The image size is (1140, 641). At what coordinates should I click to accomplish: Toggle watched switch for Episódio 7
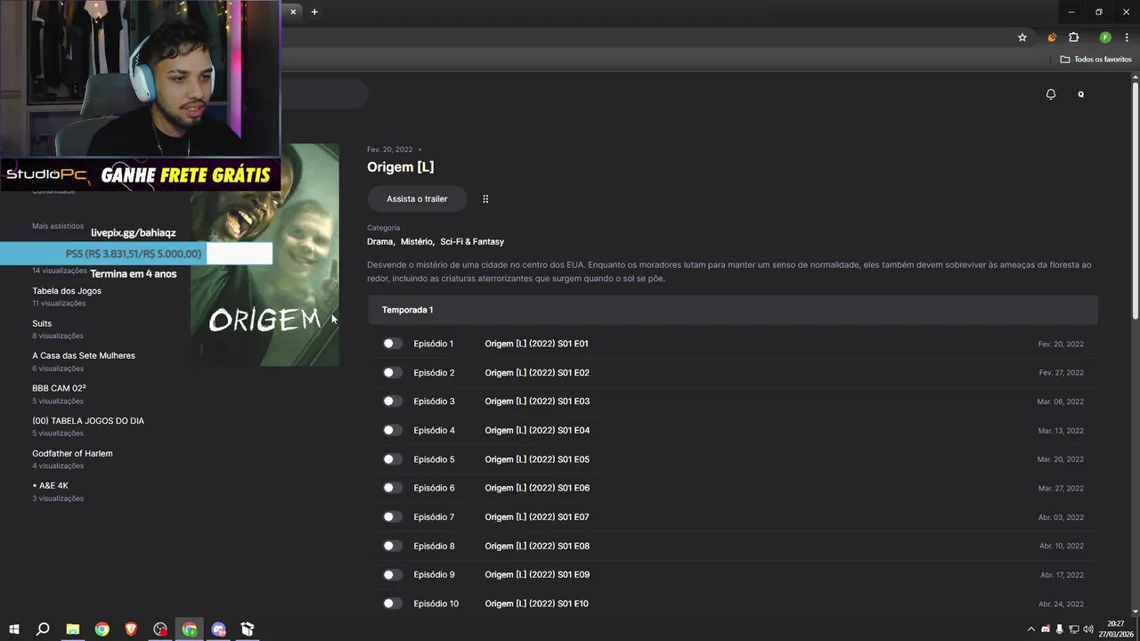click(x=392, y=516)
